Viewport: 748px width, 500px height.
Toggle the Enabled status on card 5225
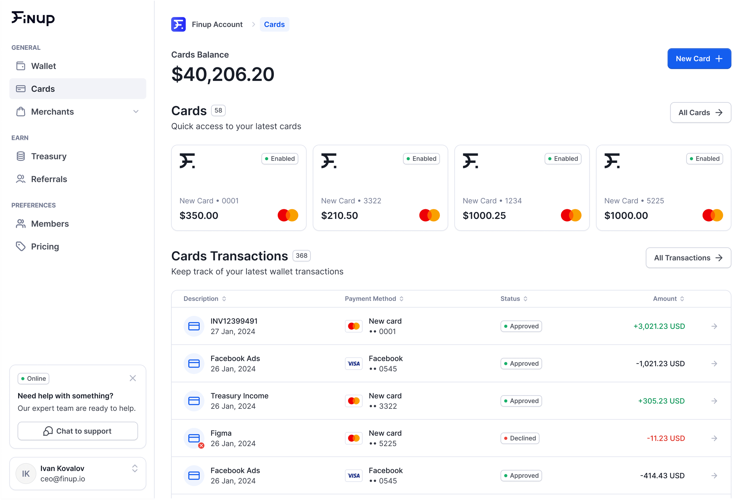coord(704,159)
